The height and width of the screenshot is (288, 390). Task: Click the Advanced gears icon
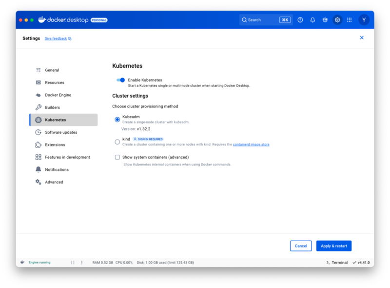pyautogui.click(x=39, y=182)
